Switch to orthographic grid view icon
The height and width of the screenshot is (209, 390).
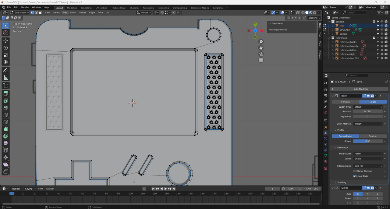261,60
